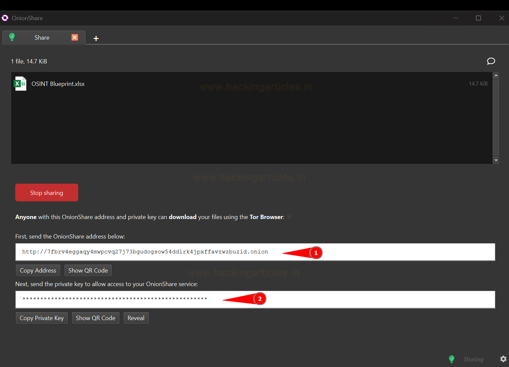Click the Excel icon of OSINT Blueprint.xlsx
The image size is (509, 367).
[x=20, y=84]
